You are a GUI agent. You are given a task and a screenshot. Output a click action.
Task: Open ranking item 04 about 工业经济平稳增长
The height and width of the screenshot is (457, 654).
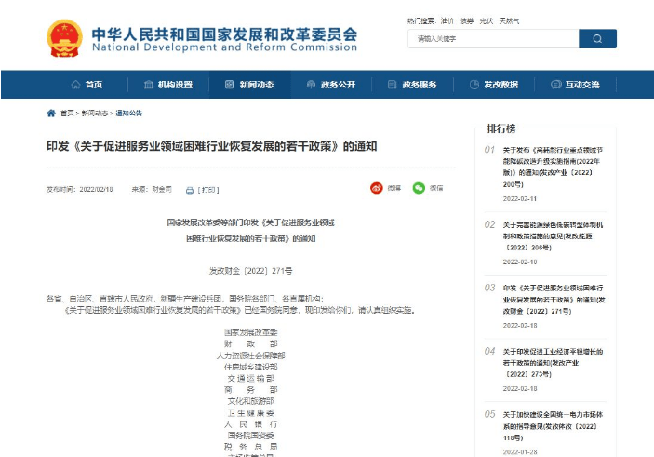coord(554,363)
